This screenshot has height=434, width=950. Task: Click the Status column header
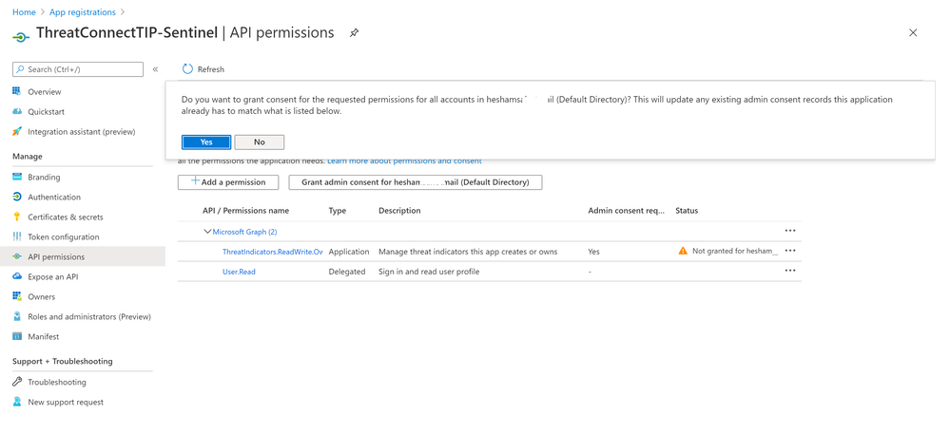tap(687, 211)
